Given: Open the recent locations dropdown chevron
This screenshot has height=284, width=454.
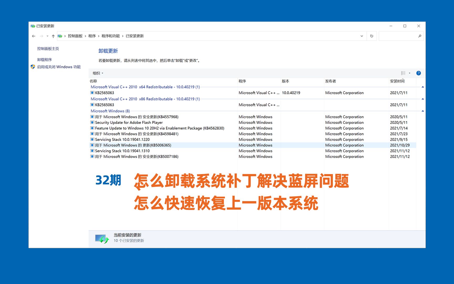Looking at the screenshot, I should tap(47, 36).
